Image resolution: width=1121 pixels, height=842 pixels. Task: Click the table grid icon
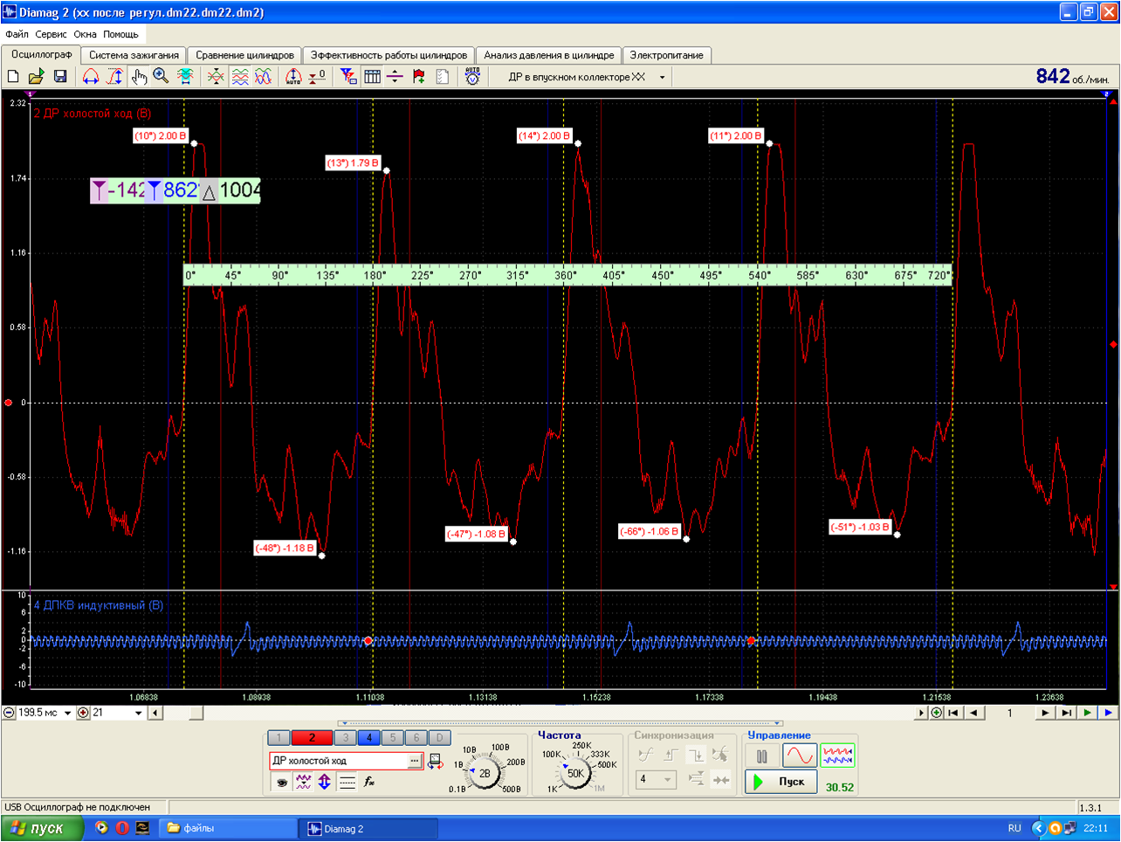372,77
